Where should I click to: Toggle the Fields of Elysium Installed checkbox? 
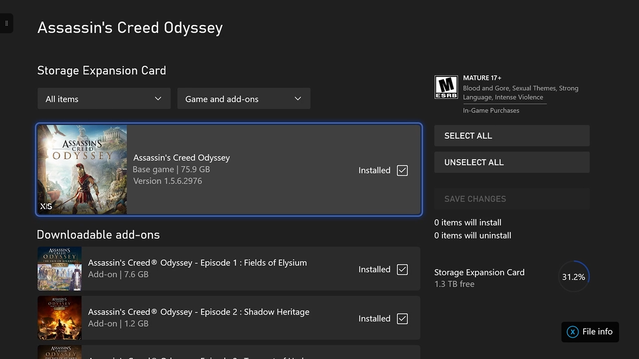tap(402, 270)
